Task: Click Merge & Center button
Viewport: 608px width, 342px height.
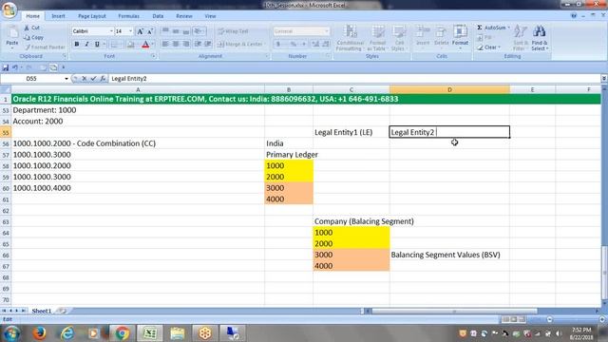Action: [x=240, y=45]
